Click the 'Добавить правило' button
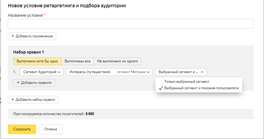The image size is (264, 139). pyautogui.click(x=34, y=83)
